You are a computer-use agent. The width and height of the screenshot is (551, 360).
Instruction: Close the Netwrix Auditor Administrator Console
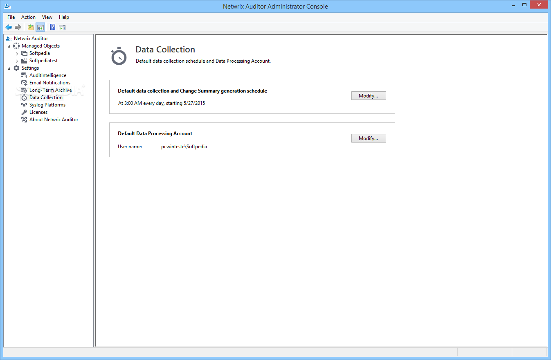click(540, 5)
